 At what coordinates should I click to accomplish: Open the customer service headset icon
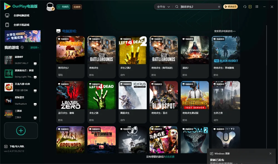245,7
